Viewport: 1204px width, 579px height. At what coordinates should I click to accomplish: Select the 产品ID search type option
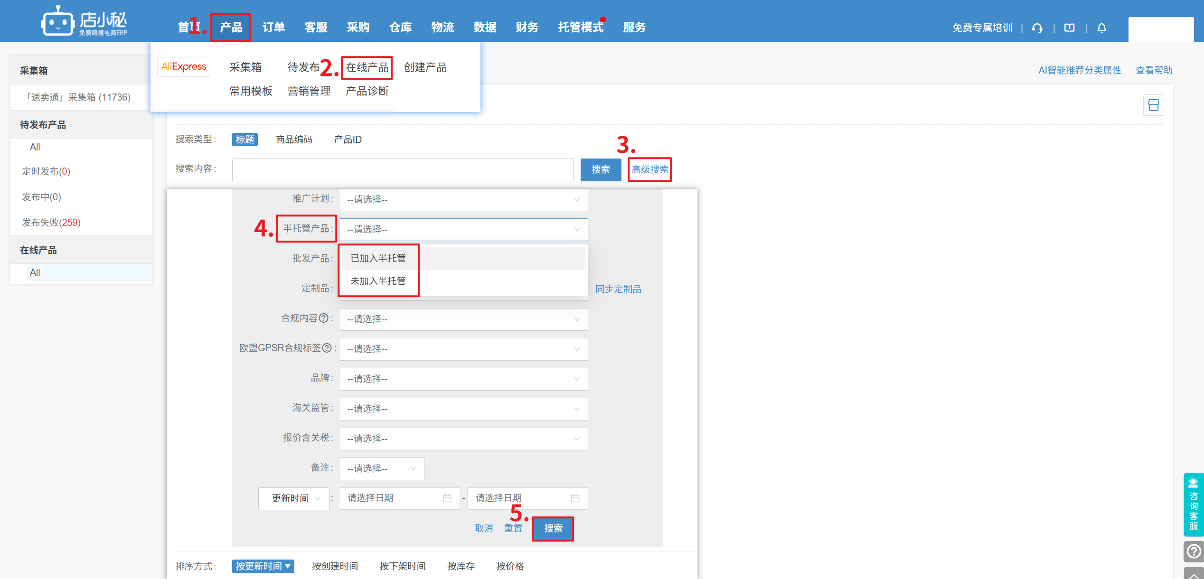348,140
